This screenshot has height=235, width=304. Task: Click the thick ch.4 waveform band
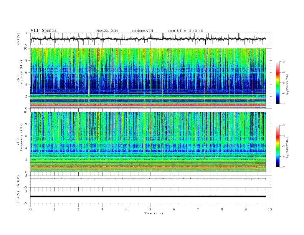pyautogui.click(x=148, y=197)
